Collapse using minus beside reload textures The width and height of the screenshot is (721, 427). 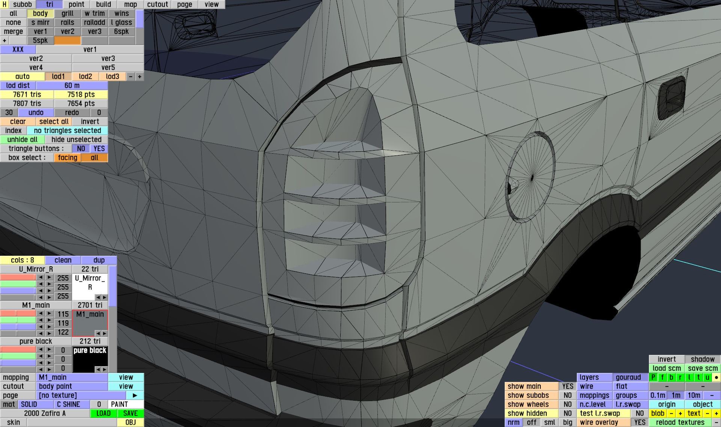(716, 422)
